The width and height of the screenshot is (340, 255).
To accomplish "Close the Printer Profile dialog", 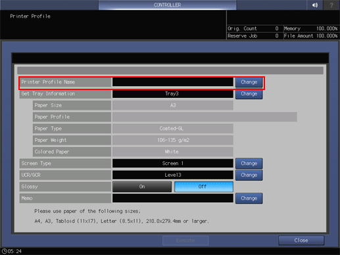I will [301, 241].
